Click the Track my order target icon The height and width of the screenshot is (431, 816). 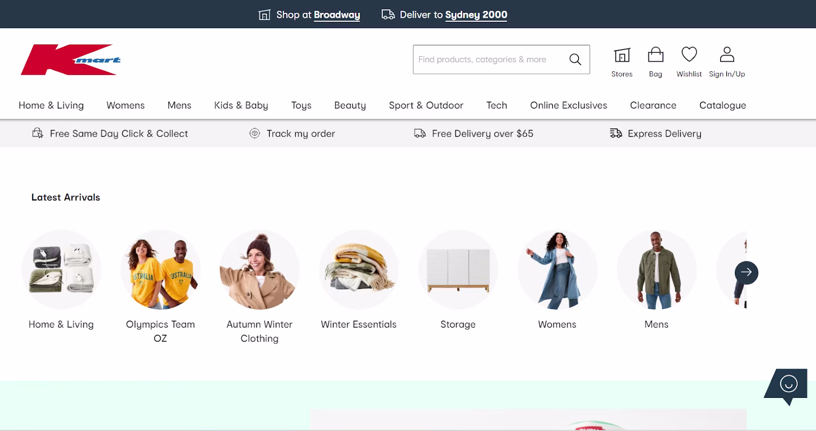(254, 133)
